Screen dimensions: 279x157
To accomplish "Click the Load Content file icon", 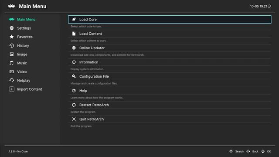I will (74, 34).
